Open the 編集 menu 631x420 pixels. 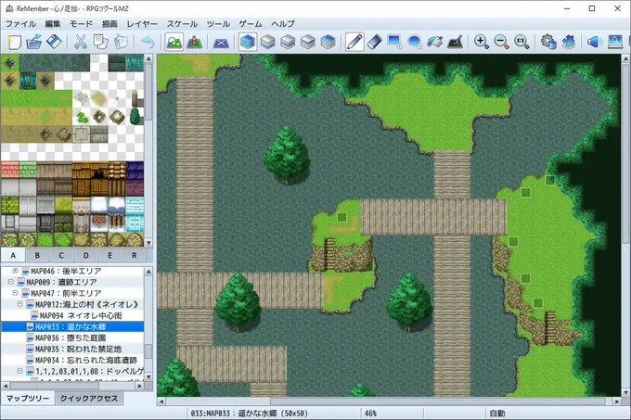coord(53,24)
